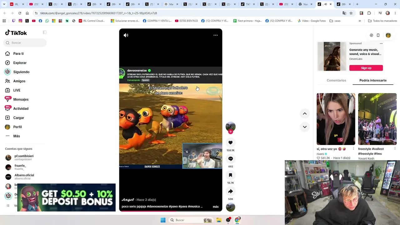
Task: Open the 'casas' bookmarks folder
Action: 335,21
